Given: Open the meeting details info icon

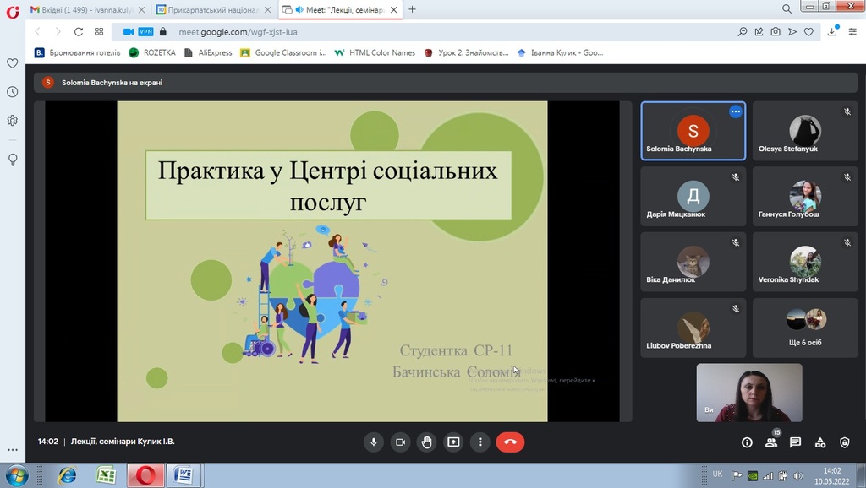Looking at the screenshot, I should [x=747, y=442].
